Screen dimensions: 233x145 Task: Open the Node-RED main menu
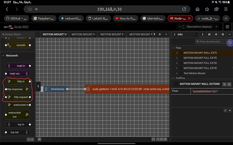click(x=227, y=27)
